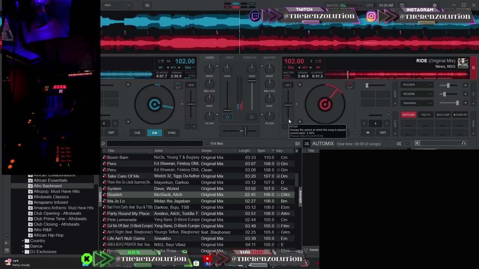The height and width of the screenshot is (269, 479).
Task: Expand the DJ Exclusives folder
Action: point(23,251)
